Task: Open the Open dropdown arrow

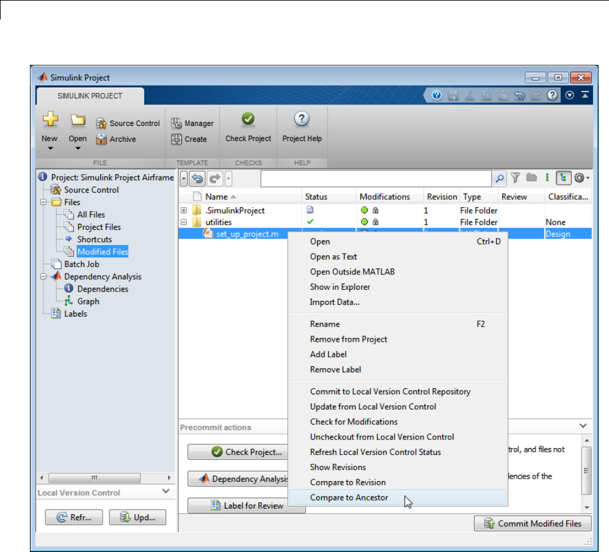Action: (78, 149)
